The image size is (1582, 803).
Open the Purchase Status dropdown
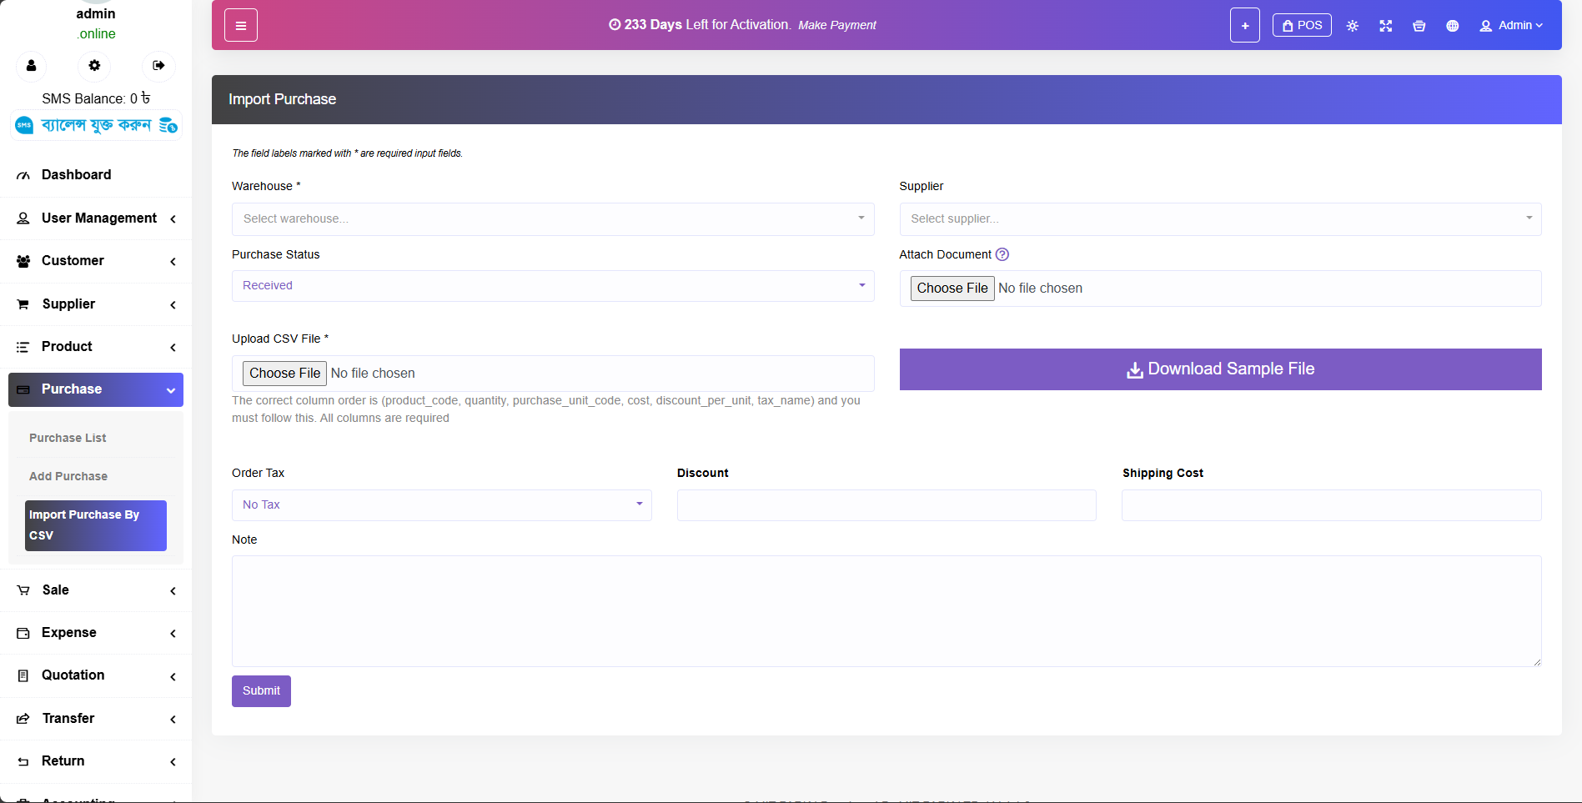[x=552, y=285]
